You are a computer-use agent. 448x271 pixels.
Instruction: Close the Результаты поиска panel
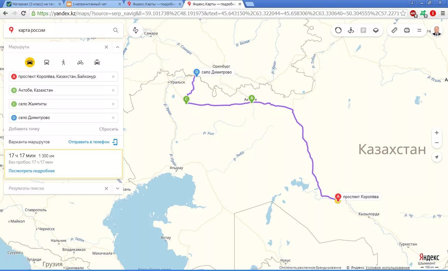(106, 188)
